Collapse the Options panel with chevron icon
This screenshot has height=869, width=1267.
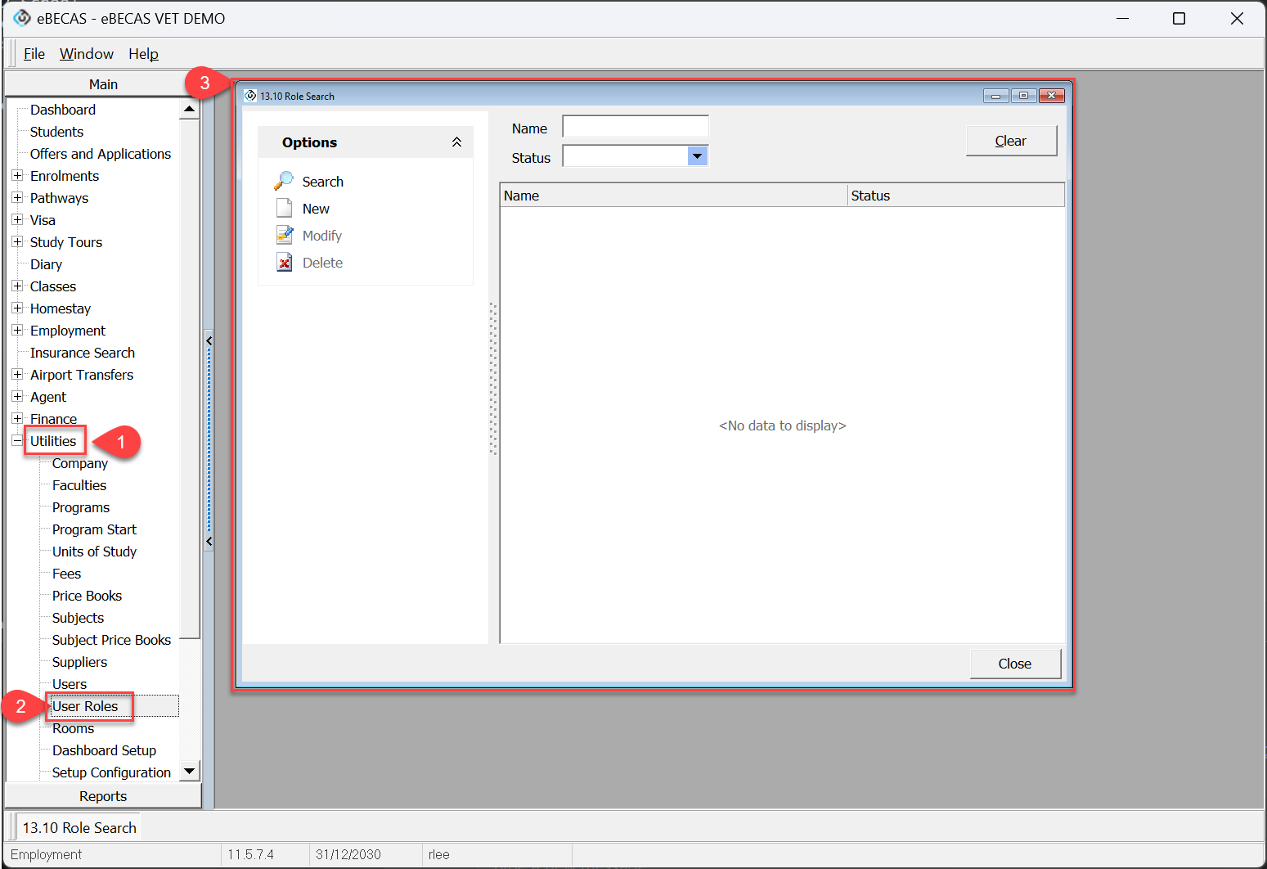[x=456, y=142]
